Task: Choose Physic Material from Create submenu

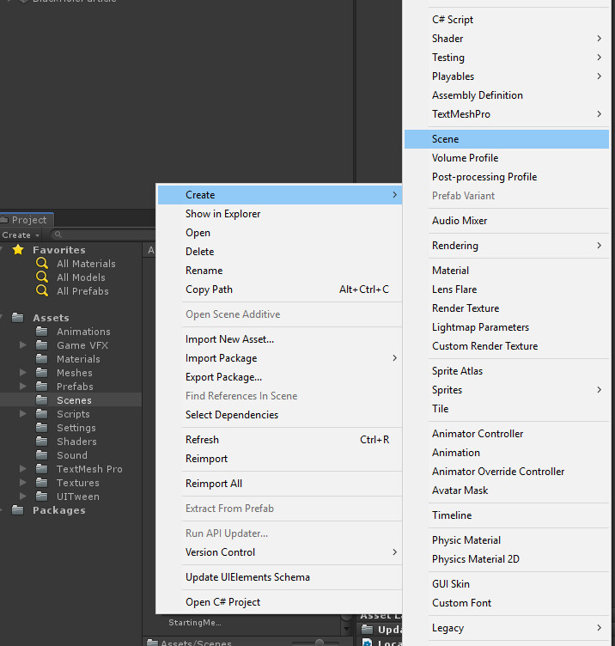Action: pyautogui.click(x=507, y=540)
